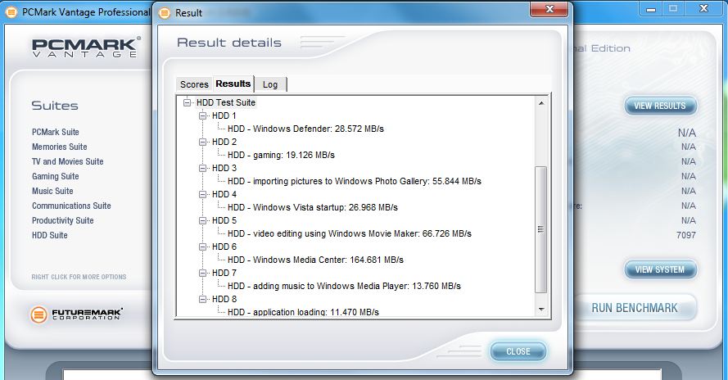Select 'Windows Vista startup: 26.968 MB/s' row
Image resolution: width=728 pixels, height=380 pixels.
point(313,208)
